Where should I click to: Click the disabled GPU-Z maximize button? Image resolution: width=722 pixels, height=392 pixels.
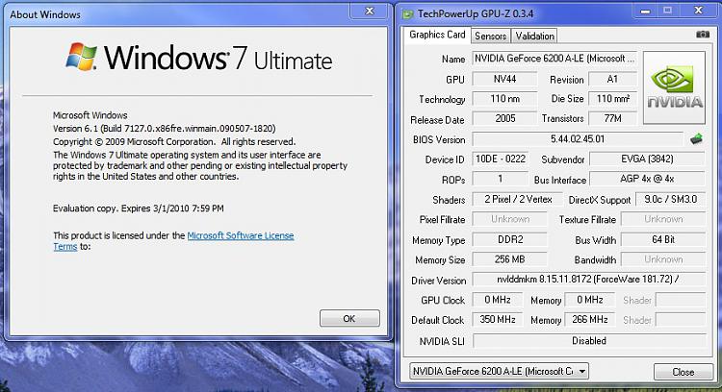point(668,11)
